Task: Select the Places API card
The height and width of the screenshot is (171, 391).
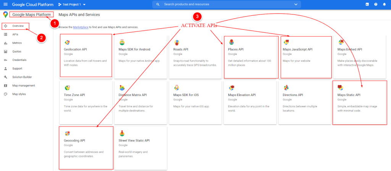Action: (x=251, y=56)
